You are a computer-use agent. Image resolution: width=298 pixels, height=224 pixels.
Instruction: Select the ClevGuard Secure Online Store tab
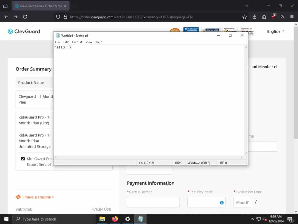click(41, 6)
